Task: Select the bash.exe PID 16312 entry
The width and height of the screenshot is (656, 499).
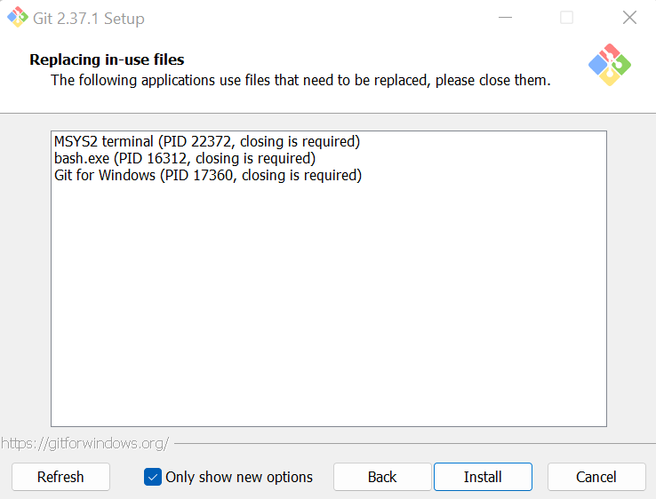Action: pyautogui.click(x=185, y=158)
